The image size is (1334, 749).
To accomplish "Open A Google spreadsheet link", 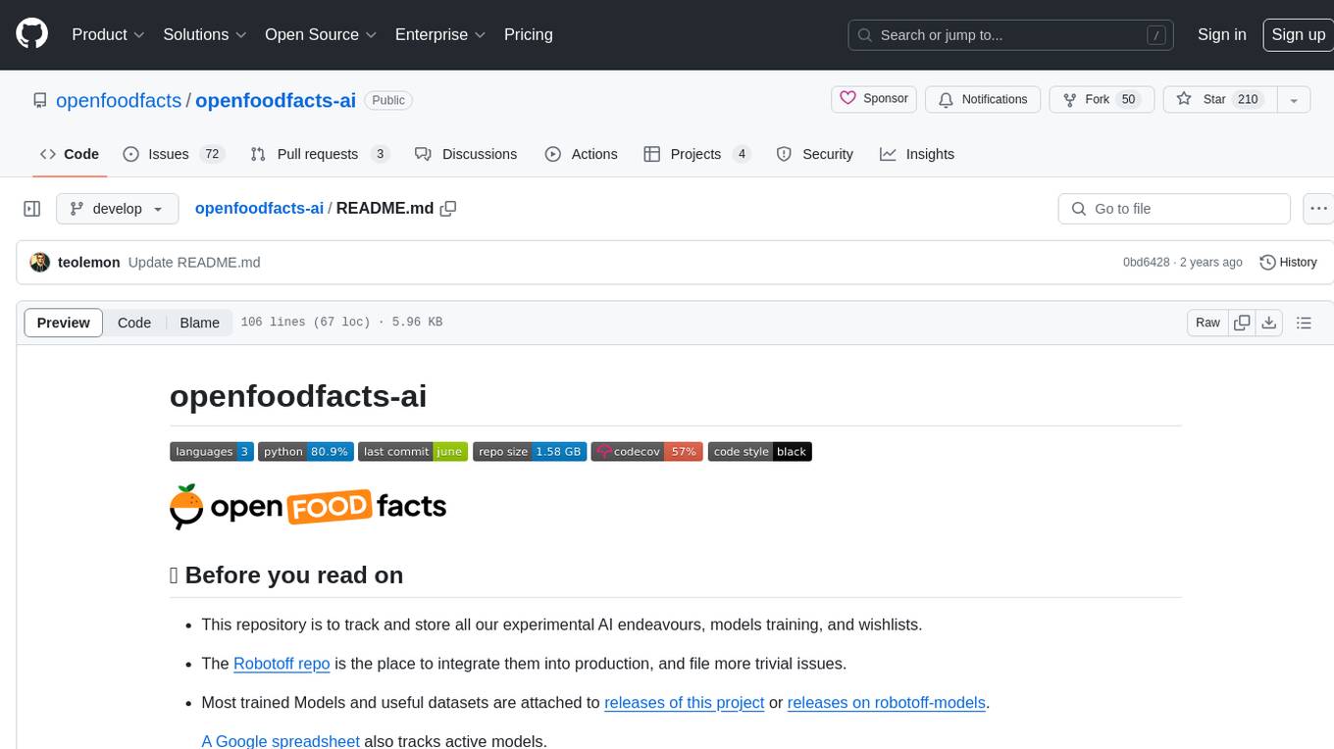I will [281, 741].
